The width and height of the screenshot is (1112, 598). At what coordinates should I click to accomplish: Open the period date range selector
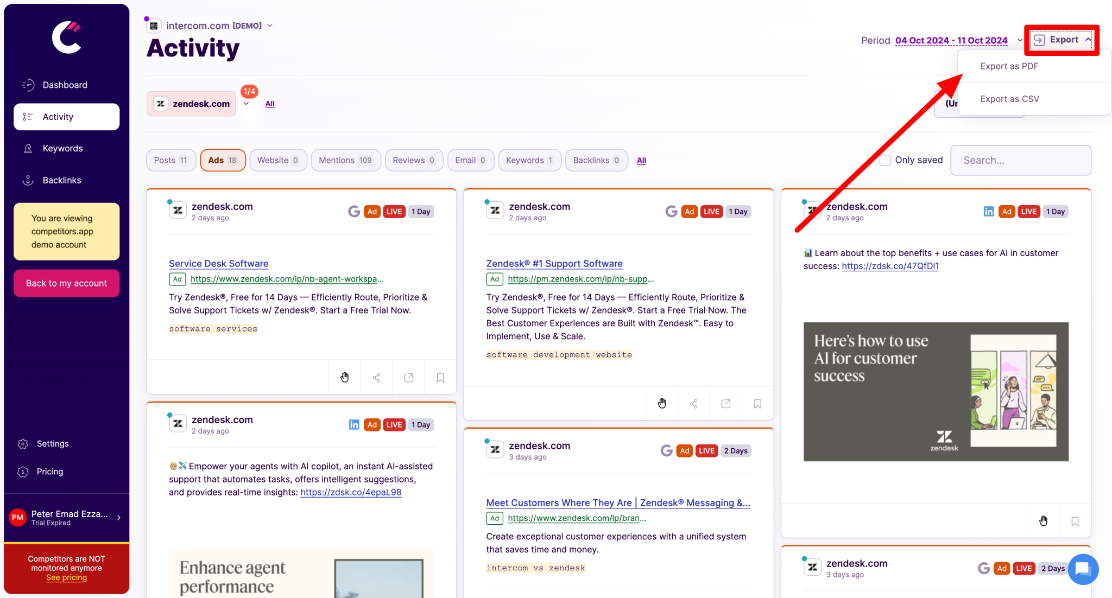click(x=951, y=40)
